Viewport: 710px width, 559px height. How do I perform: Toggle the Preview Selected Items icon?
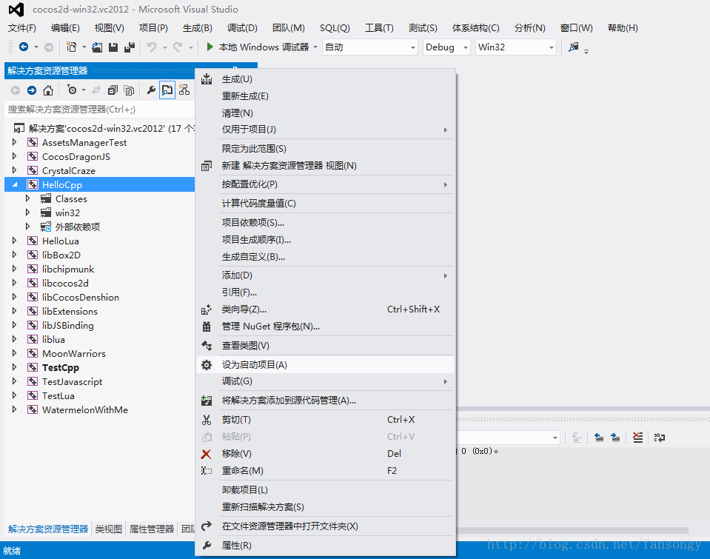[x=167, y=90]
